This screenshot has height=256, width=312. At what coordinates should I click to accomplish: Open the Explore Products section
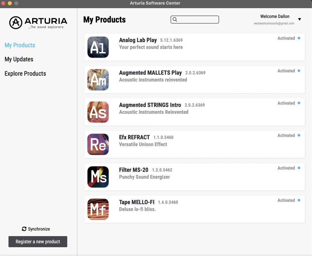tap(25, 73)
